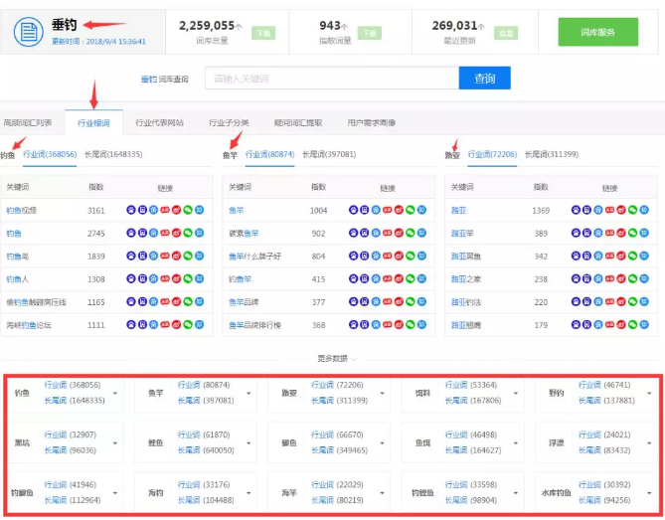Click the green WeChat icon in 钓鱼人 row
Viewport: 665px width, 520px height.
pos(189,279)
